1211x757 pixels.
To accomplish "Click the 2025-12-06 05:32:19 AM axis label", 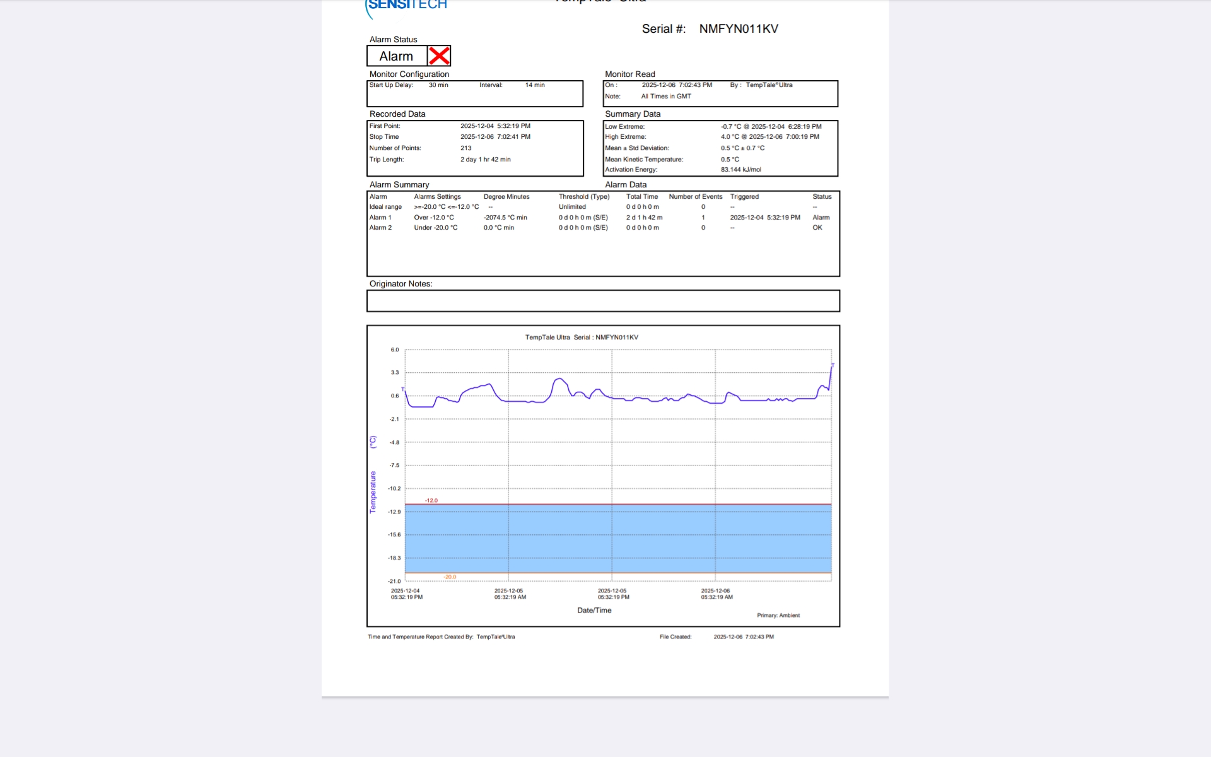I will click(717, 594).
